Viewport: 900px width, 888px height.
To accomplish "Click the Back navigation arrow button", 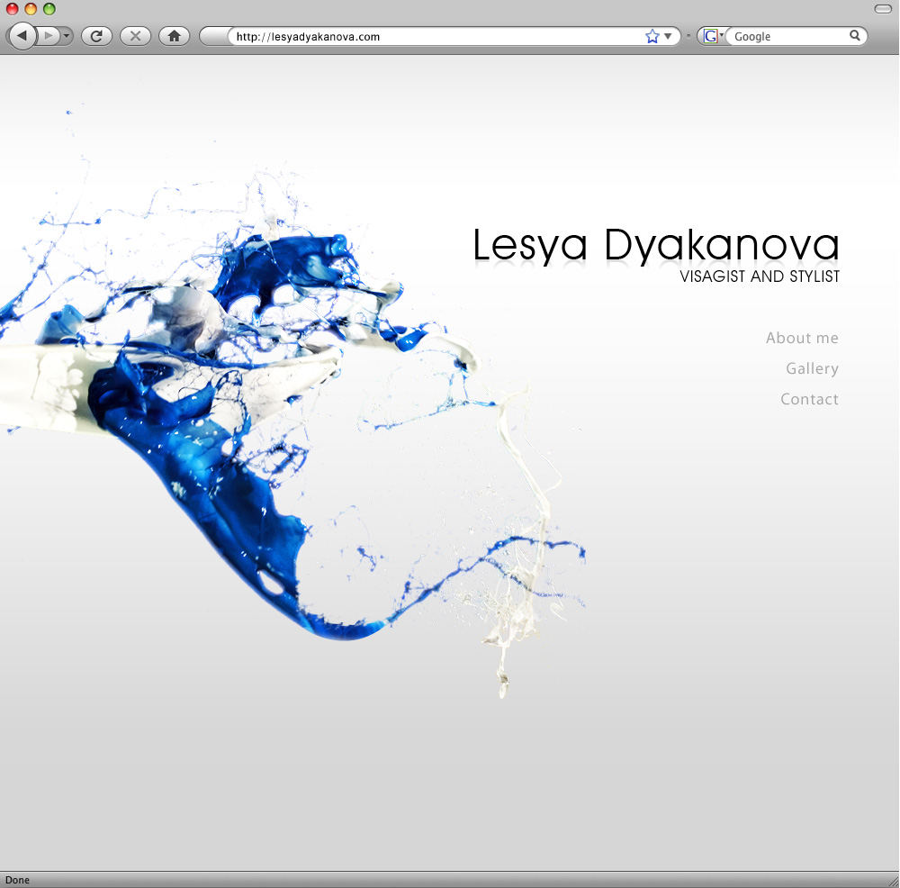I will [x=22, y=36].
